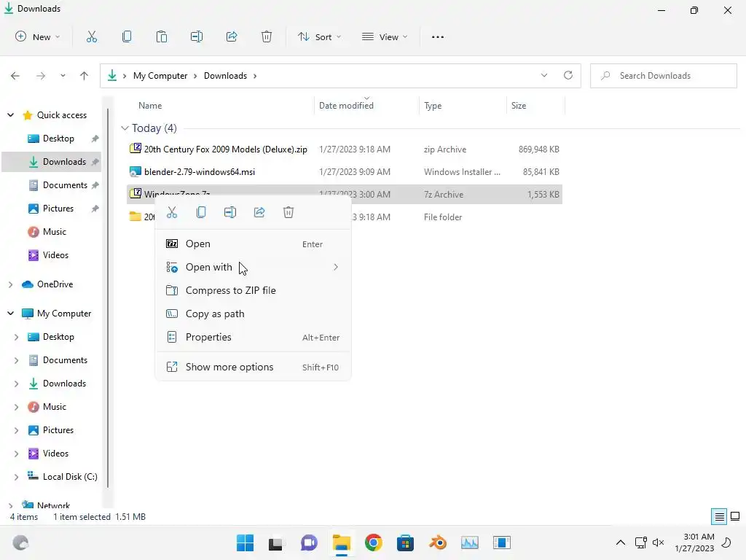Open the New dropdown menu
The height and width of the screenshot is (560, 746).
(38, 36)
